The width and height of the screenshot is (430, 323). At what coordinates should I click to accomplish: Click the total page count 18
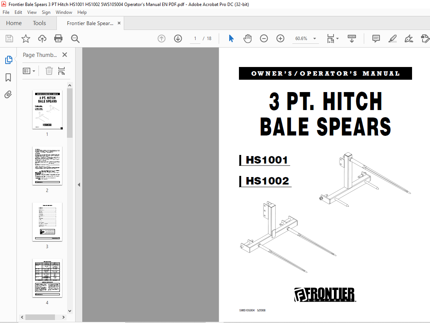point(209,39)
